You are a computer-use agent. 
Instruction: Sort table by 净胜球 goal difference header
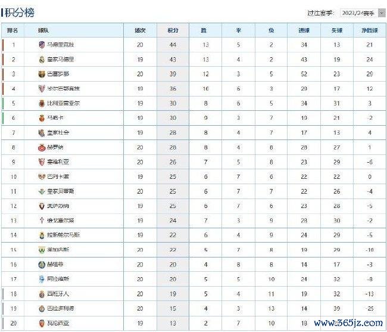pyautogui.click(x=370, y=30)
